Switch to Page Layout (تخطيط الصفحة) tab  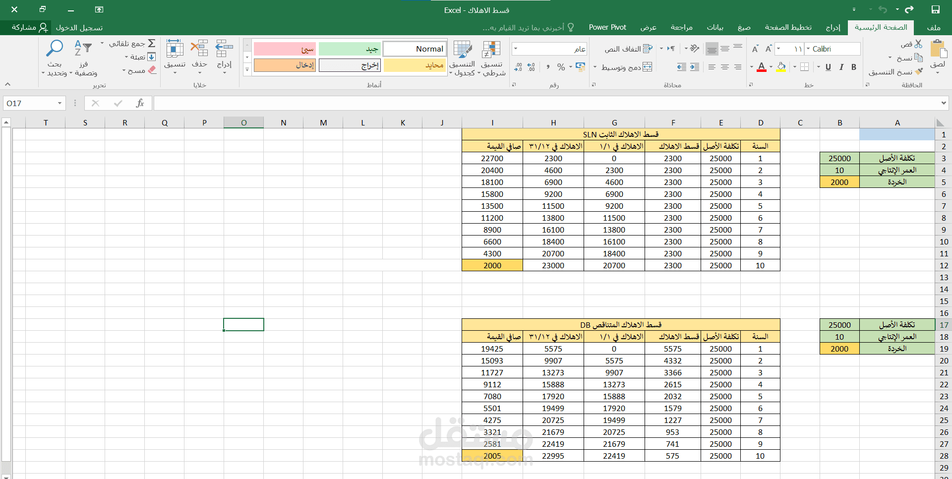point(788,27)
